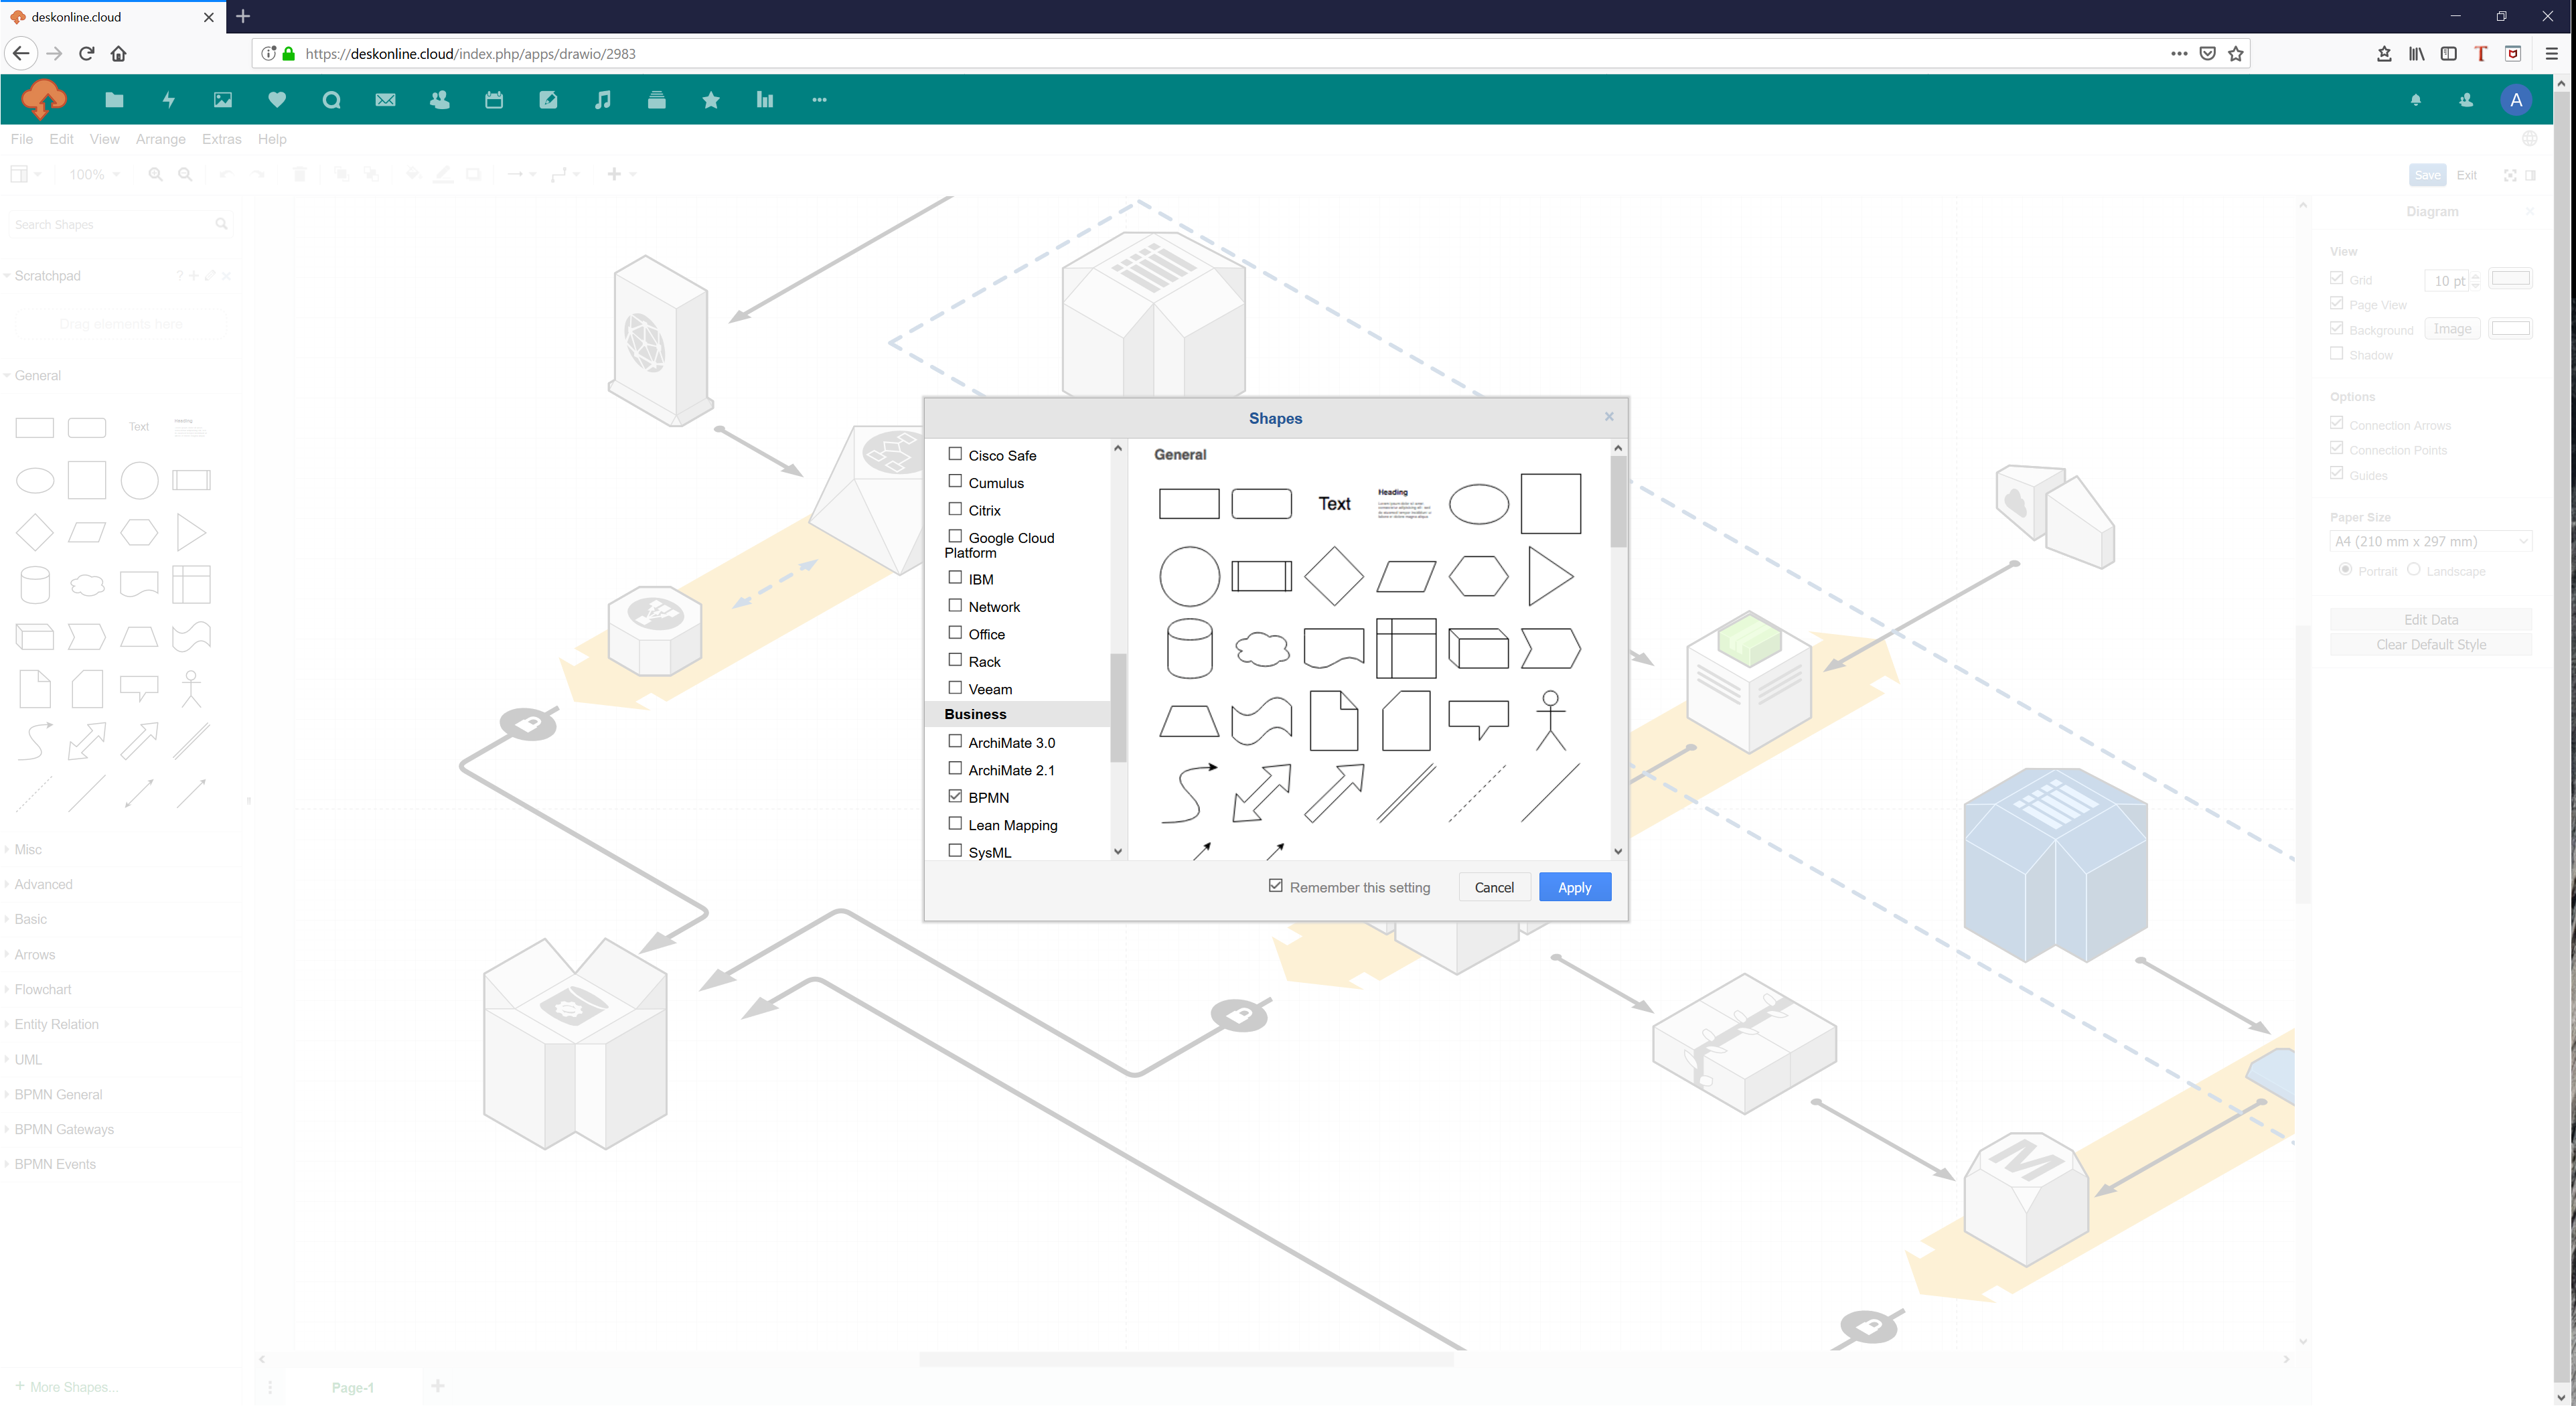
Task: Cancel the Shapes dialog
Action: point(1494,887)
